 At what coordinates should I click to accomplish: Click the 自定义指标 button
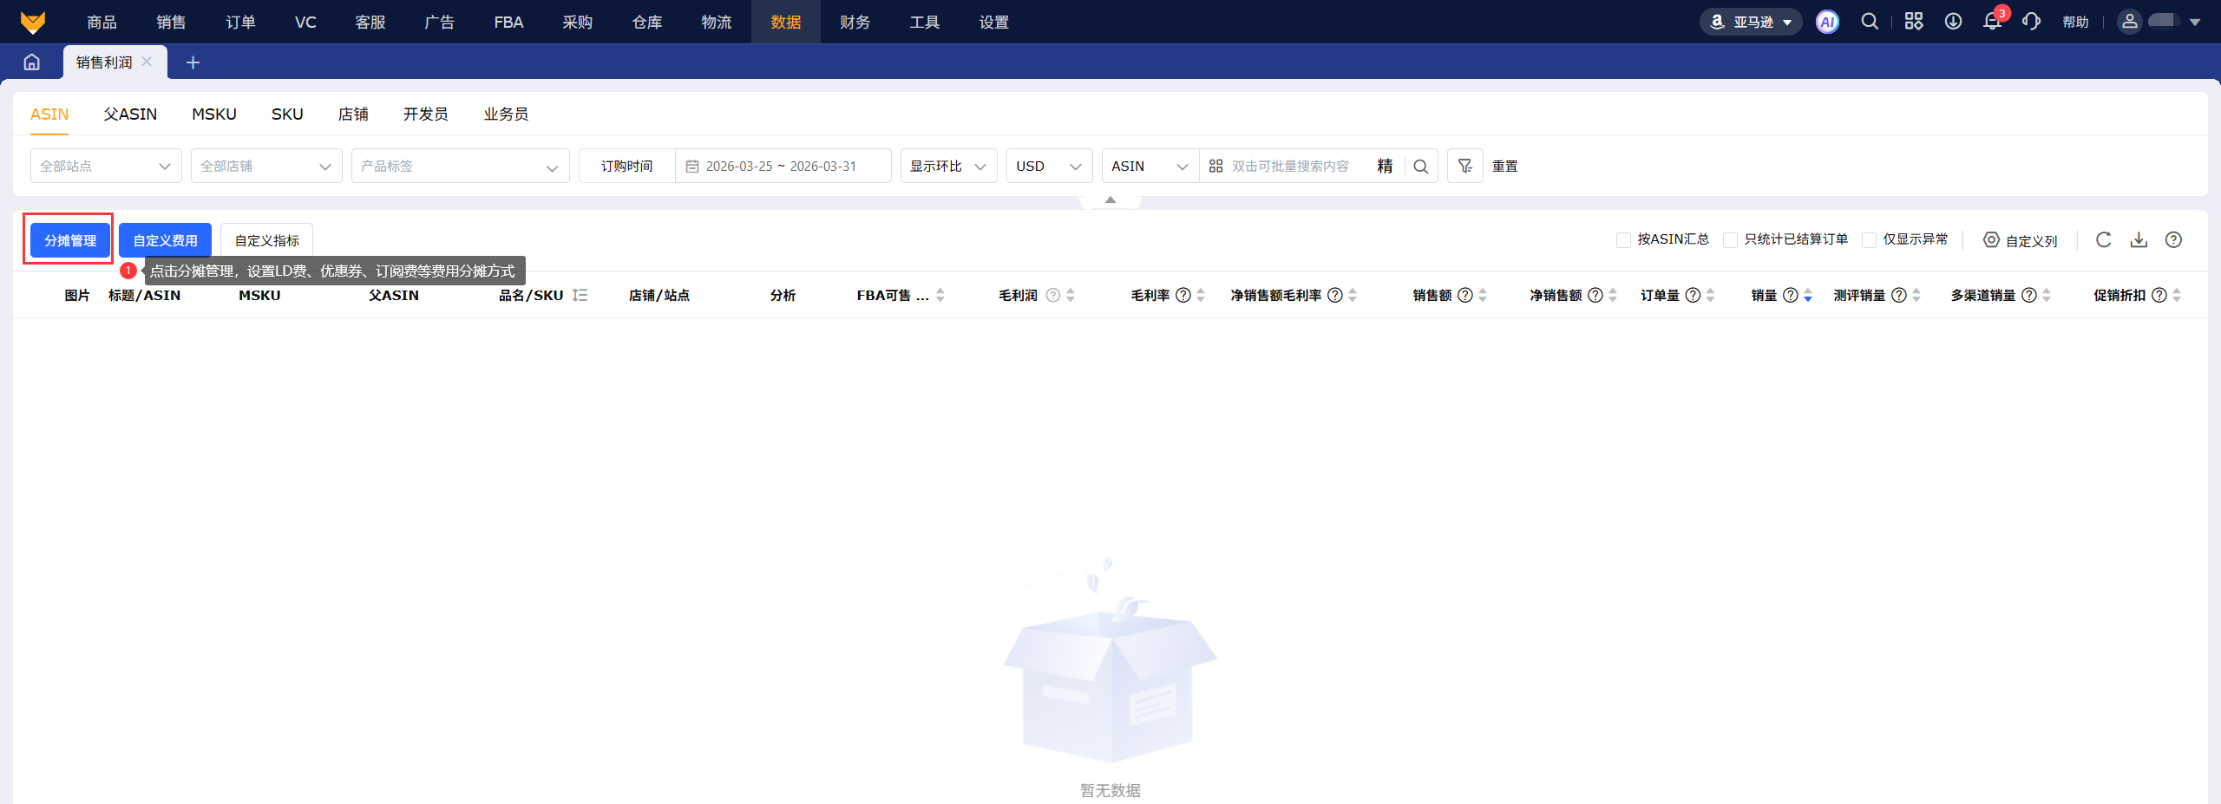tap(266, 240)
